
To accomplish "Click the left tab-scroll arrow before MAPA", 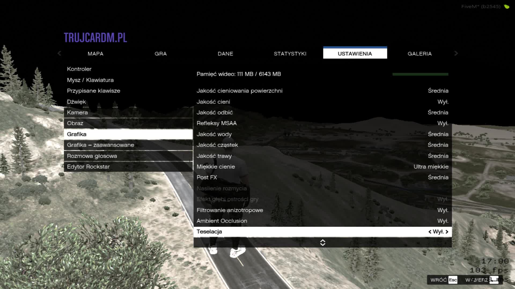I will tap(59, 54).
